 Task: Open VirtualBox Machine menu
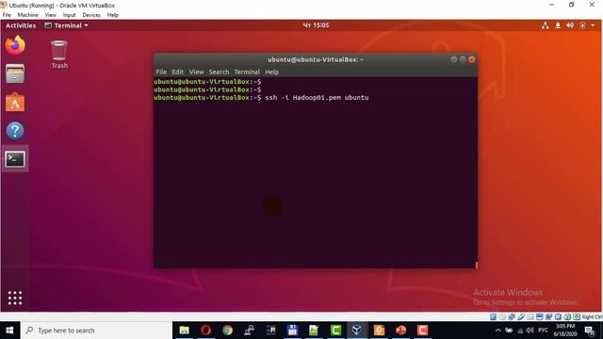(x=27, y=15)
